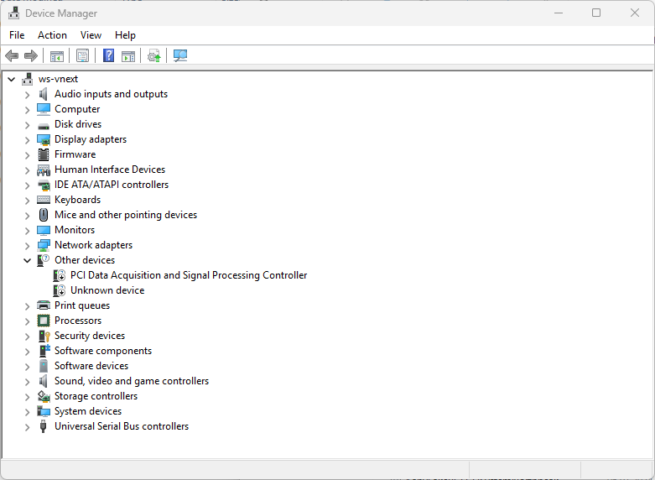Expand the IDE ATA/ATAPI controllers chevron
The image size is (655, 480).
(27, 185)
